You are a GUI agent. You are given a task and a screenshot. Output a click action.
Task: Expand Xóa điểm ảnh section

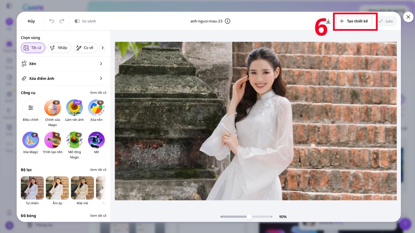64,78
